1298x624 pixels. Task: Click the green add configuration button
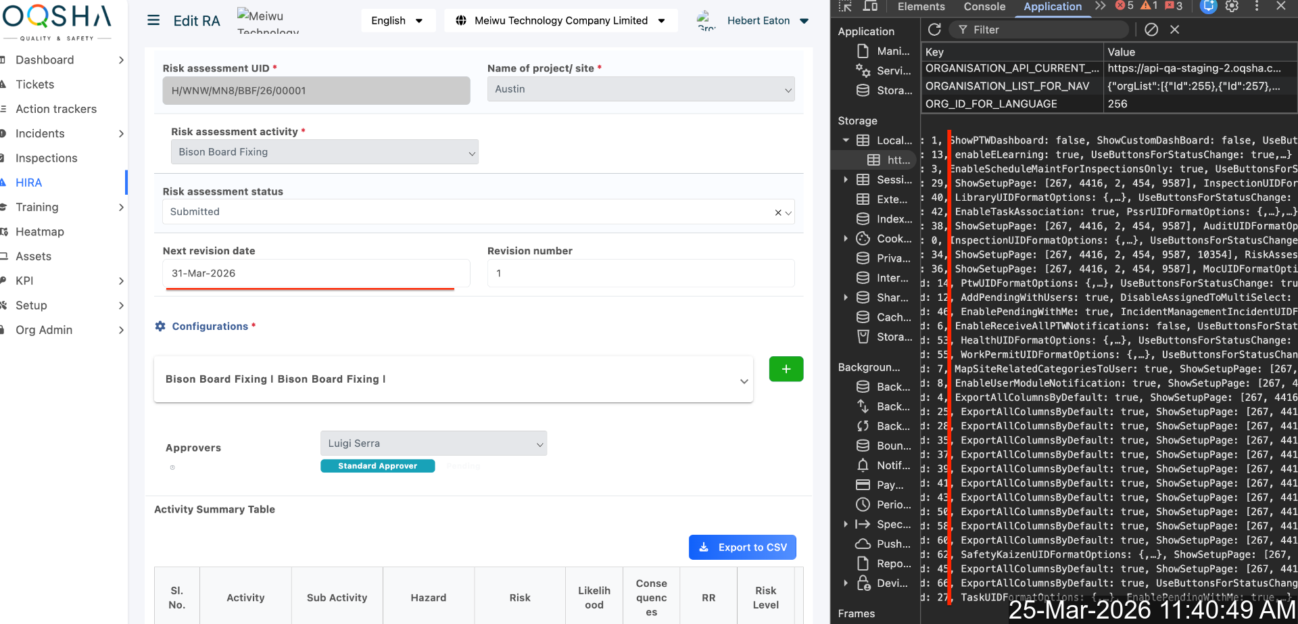[x=786, y=369]
